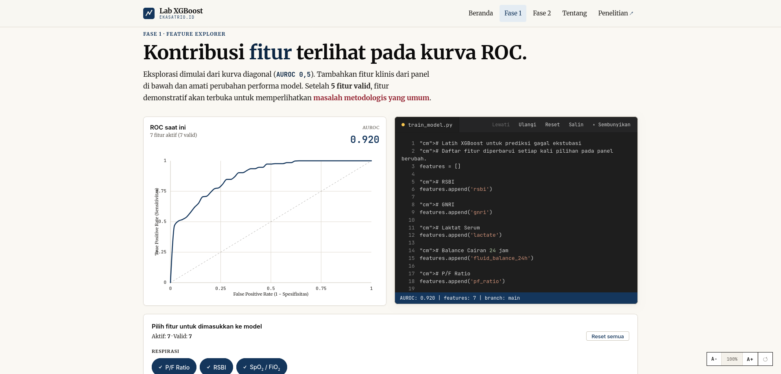Collapse code panel with Sembunyikan
This screenshot has width=781, height=374.
(612, 125)
